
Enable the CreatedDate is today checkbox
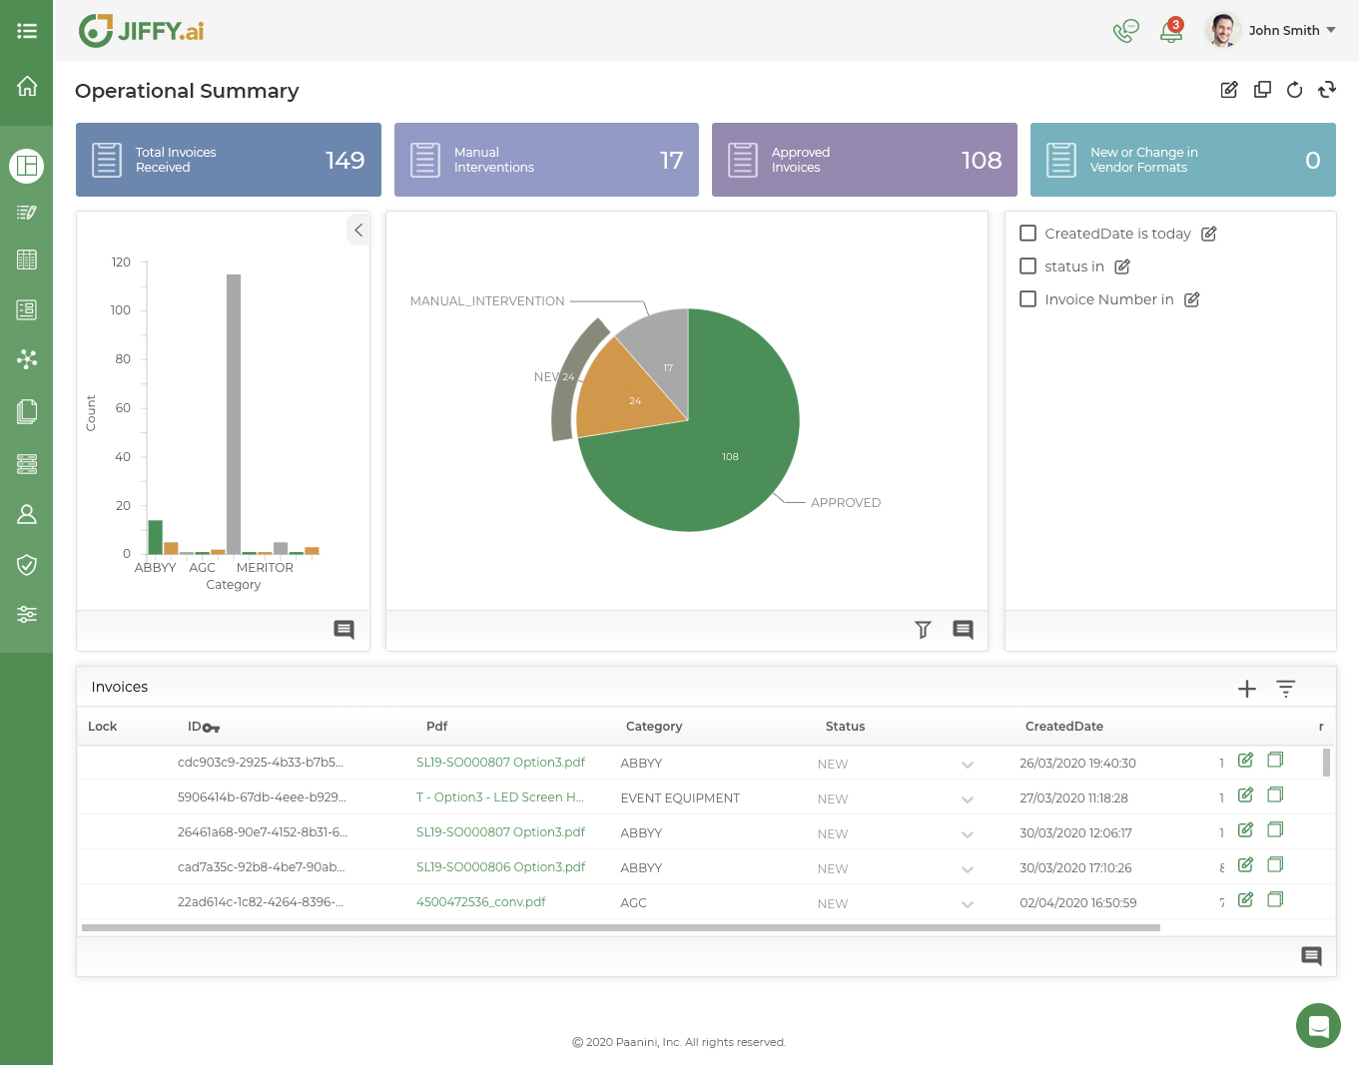1027,234
